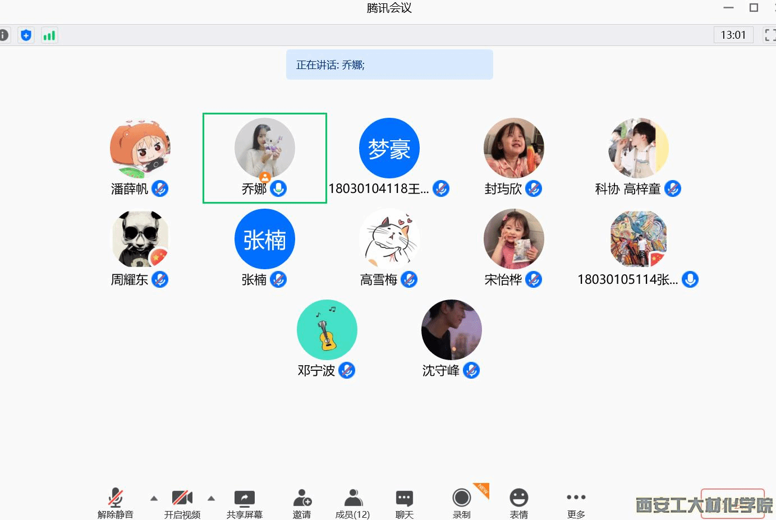This screenshot has height=520, width=776.
Task: Expand video options arrow next to 开启视频
Action: click(211, 498)
